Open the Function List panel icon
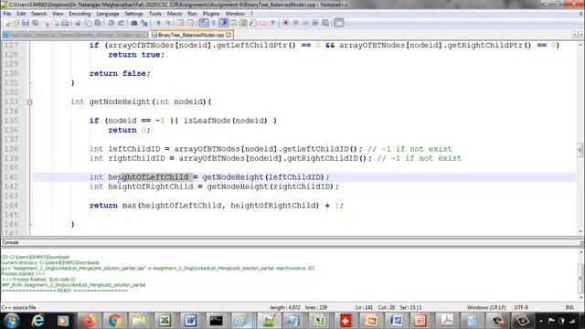This screenshot has width=585, height=329. [253, 23]
